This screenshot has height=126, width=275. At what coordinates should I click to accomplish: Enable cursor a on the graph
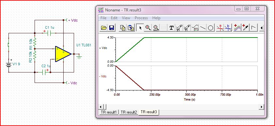(220, 28)
